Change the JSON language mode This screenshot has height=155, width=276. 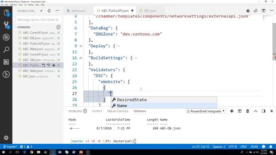coord(254,146)
